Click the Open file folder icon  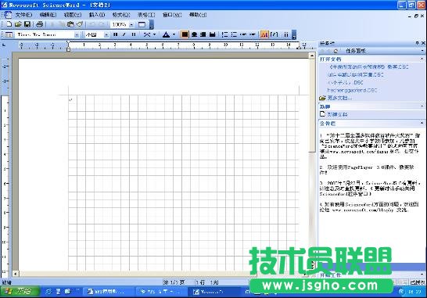click(18, 24)
